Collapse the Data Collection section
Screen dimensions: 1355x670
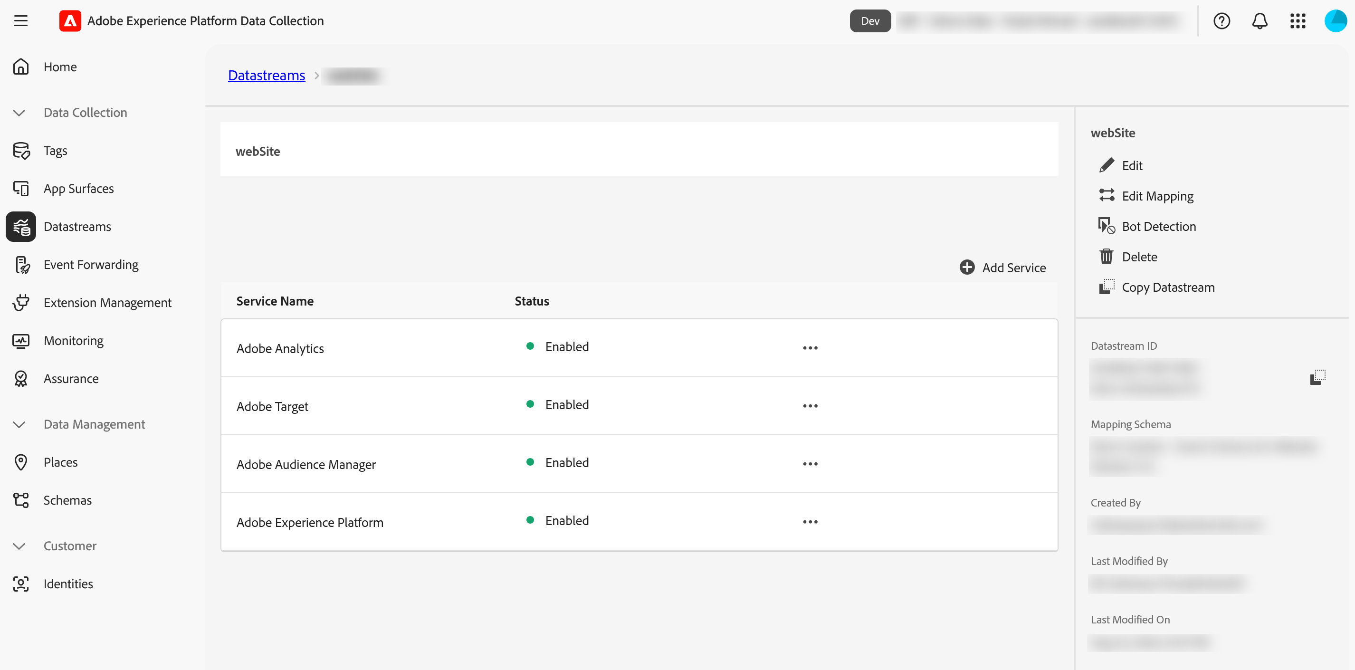(19, 113)
